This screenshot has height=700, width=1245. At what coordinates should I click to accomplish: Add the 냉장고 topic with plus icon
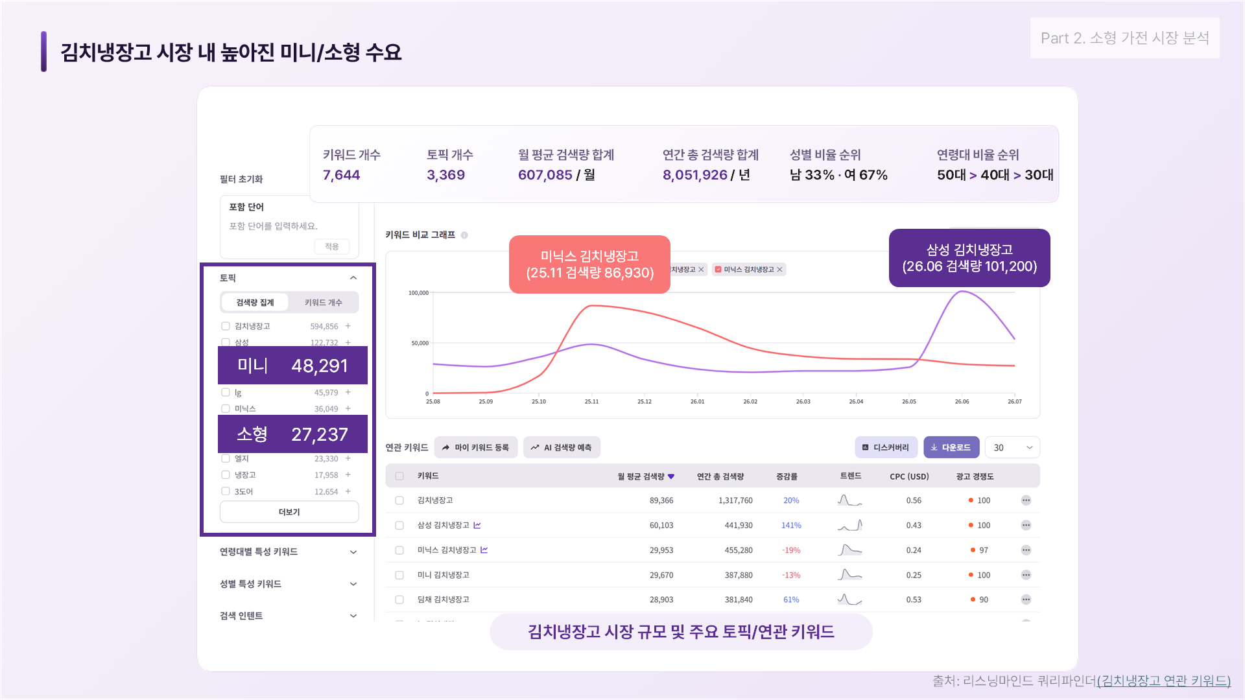click(x=348, y=474)
